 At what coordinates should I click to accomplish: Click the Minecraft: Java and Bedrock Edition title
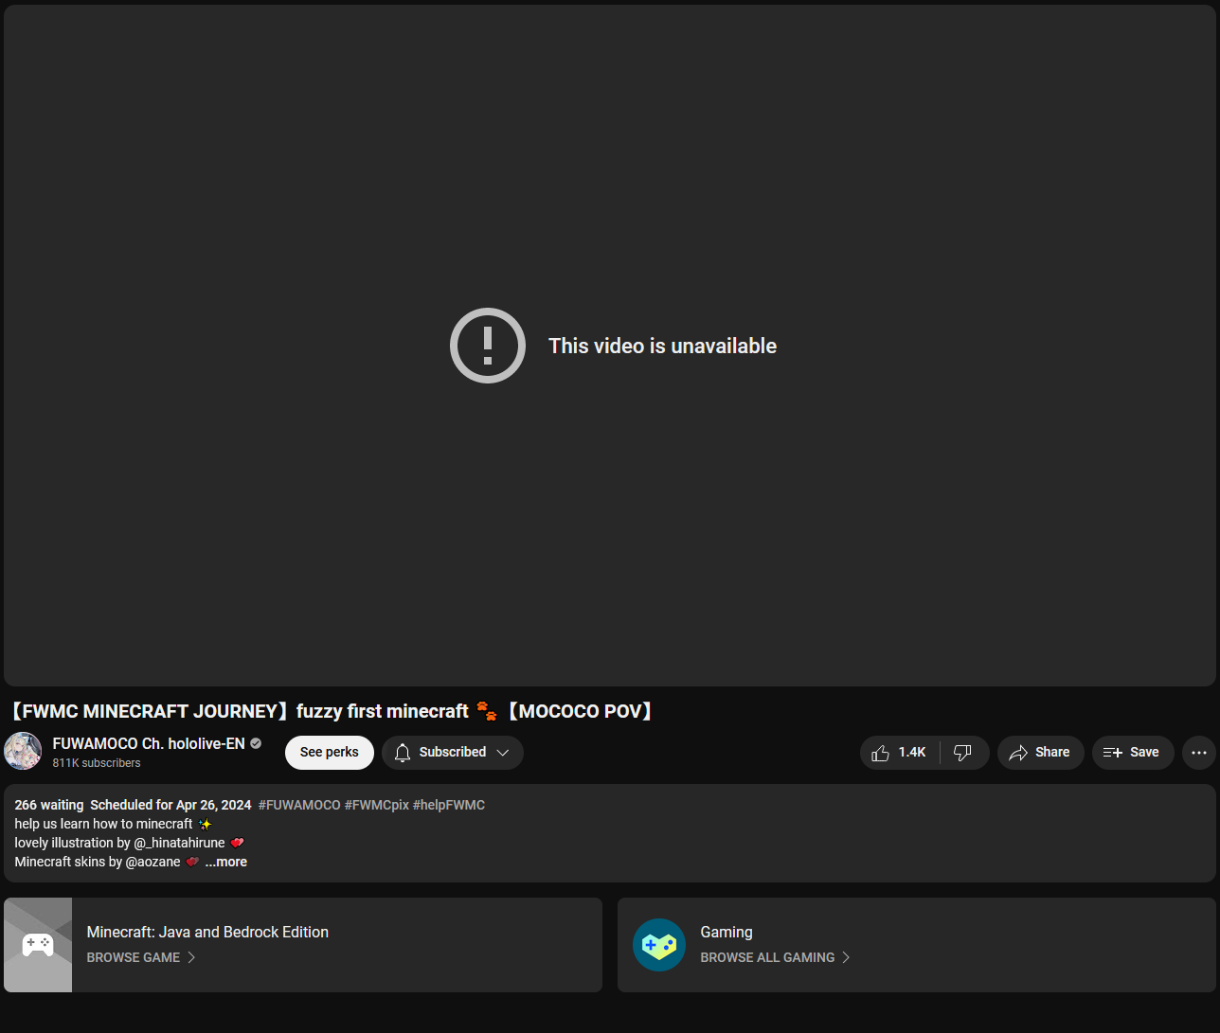[x=207, y=933]
